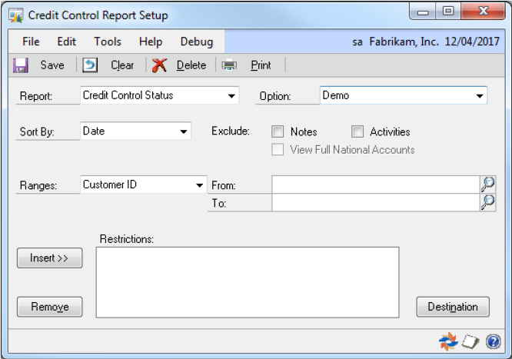512x359 pixels.
Task: Open the Option combo box showing Demo
Action: (480, 96)
